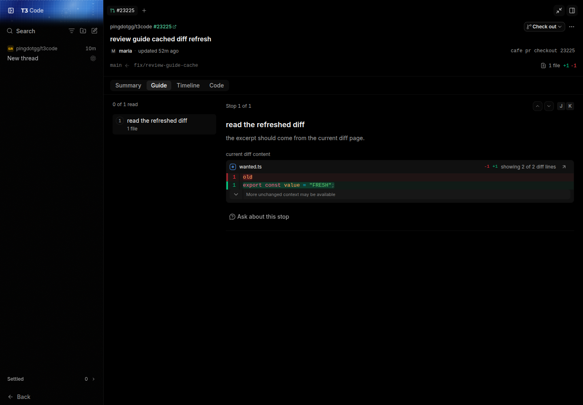The image size is (583, 405).
Task: Open the #23225 external link
Action: 165,27
